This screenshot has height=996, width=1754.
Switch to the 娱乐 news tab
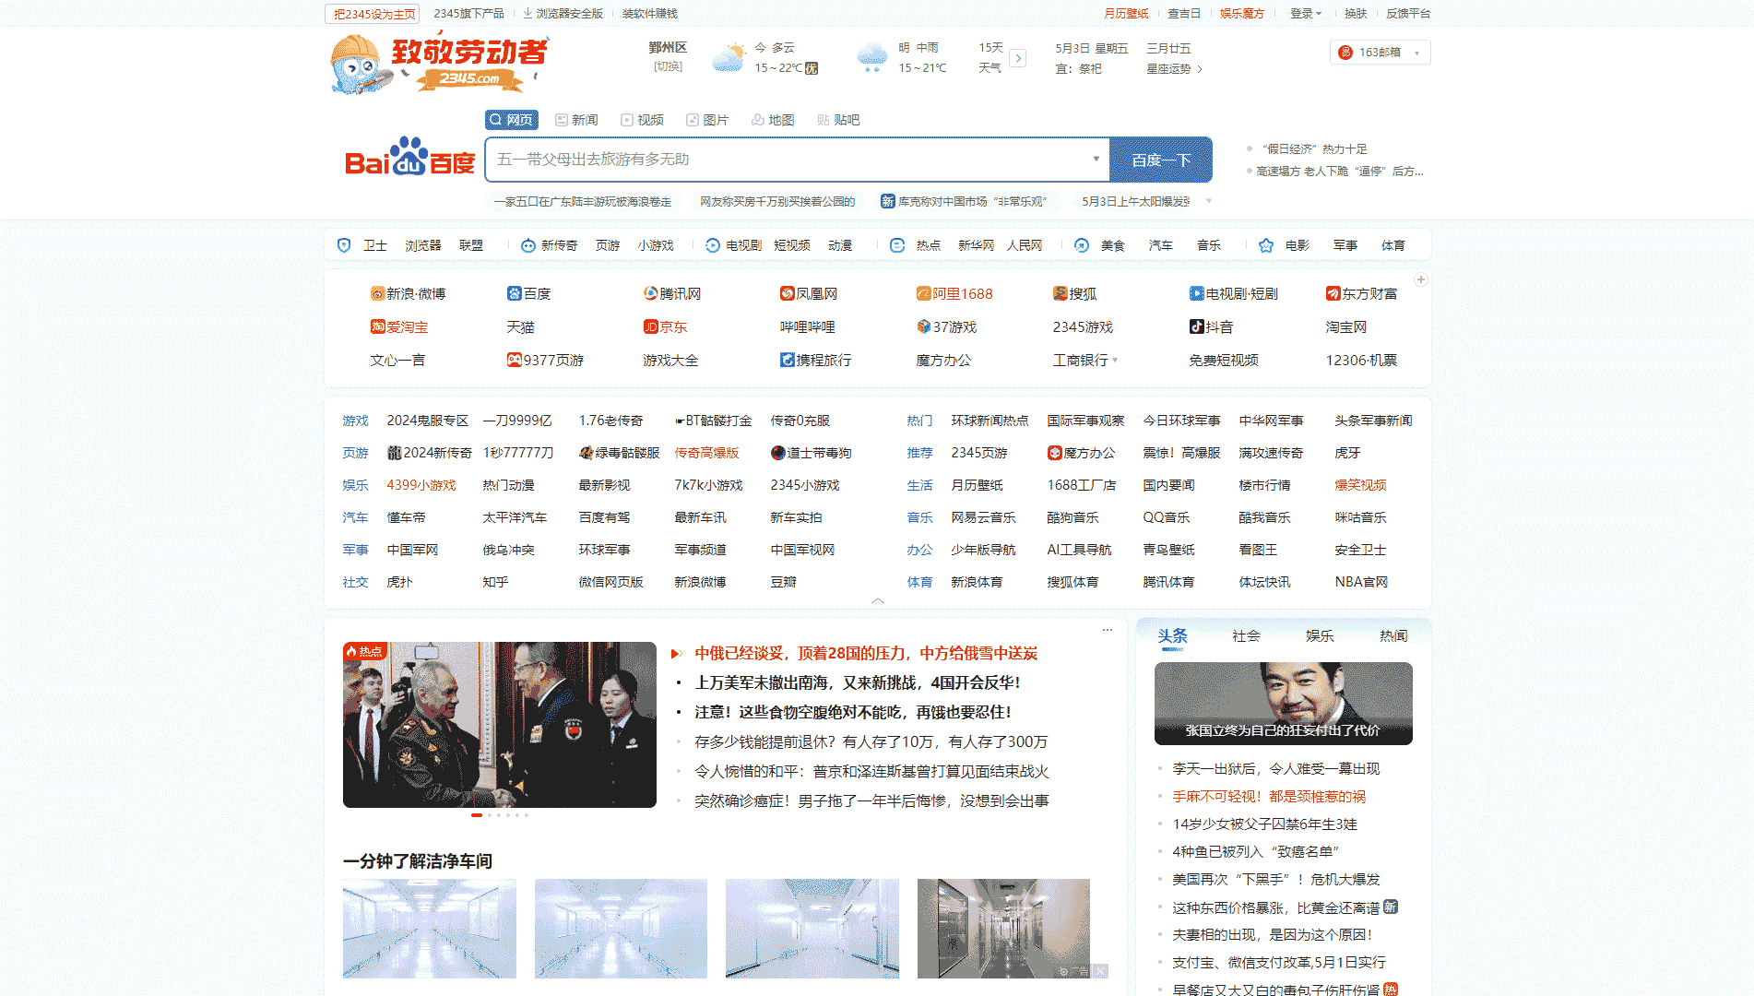tap(1320, 636)
